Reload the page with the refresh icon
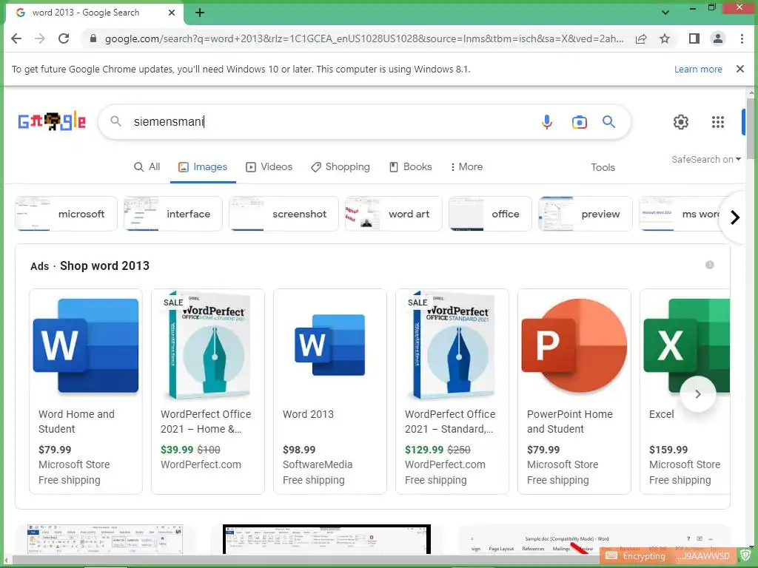 [x=64, y=38]
